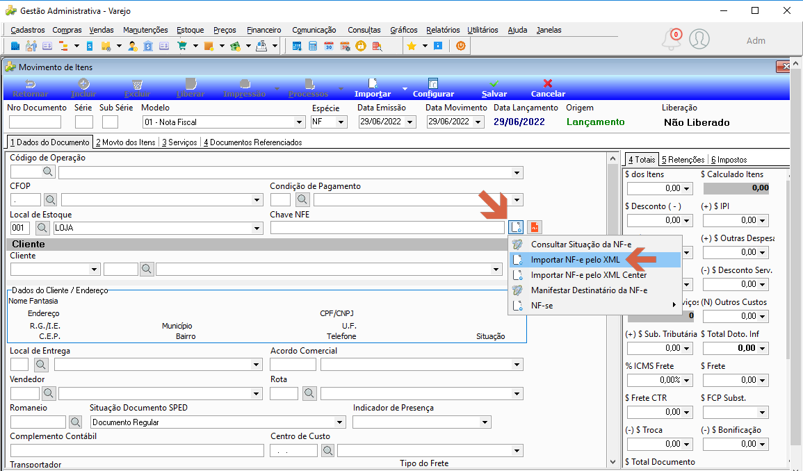Open Situação Documento SPED dropdown
803x471 pixels.
coord(339,422)
